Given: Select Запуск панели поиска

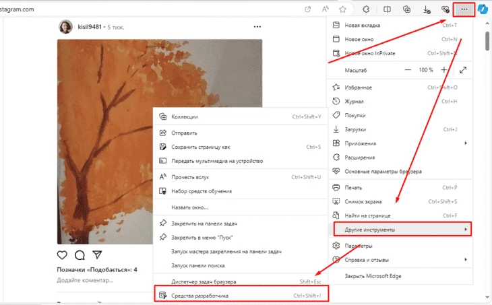Looking at the screenshot, I should (241, 265).
